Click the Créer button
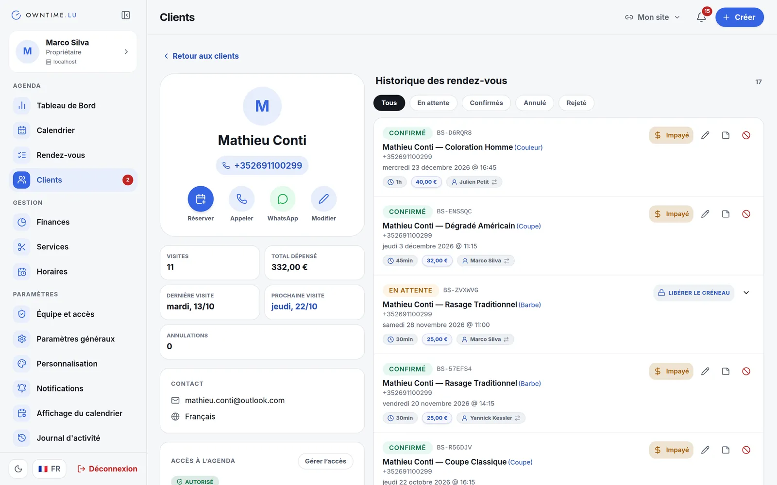This screenshot has height=485, width=777. coord(740,17)
